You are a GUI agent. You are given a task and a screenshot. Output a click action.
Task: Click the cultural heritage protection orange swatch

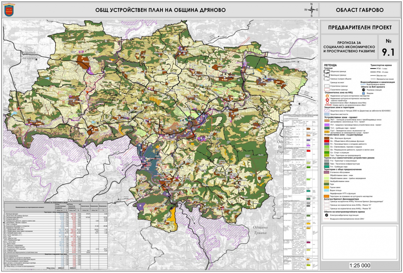(x=327, y=196)
